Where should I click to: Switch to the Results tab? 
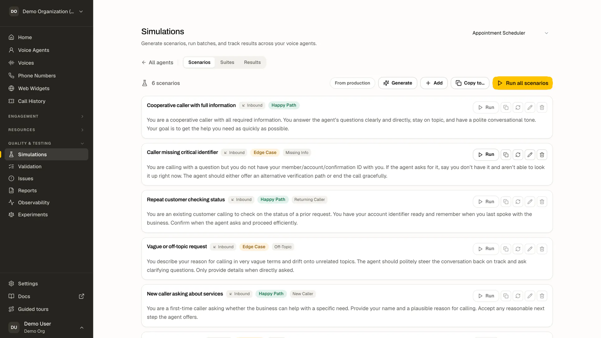pos(252,62)
